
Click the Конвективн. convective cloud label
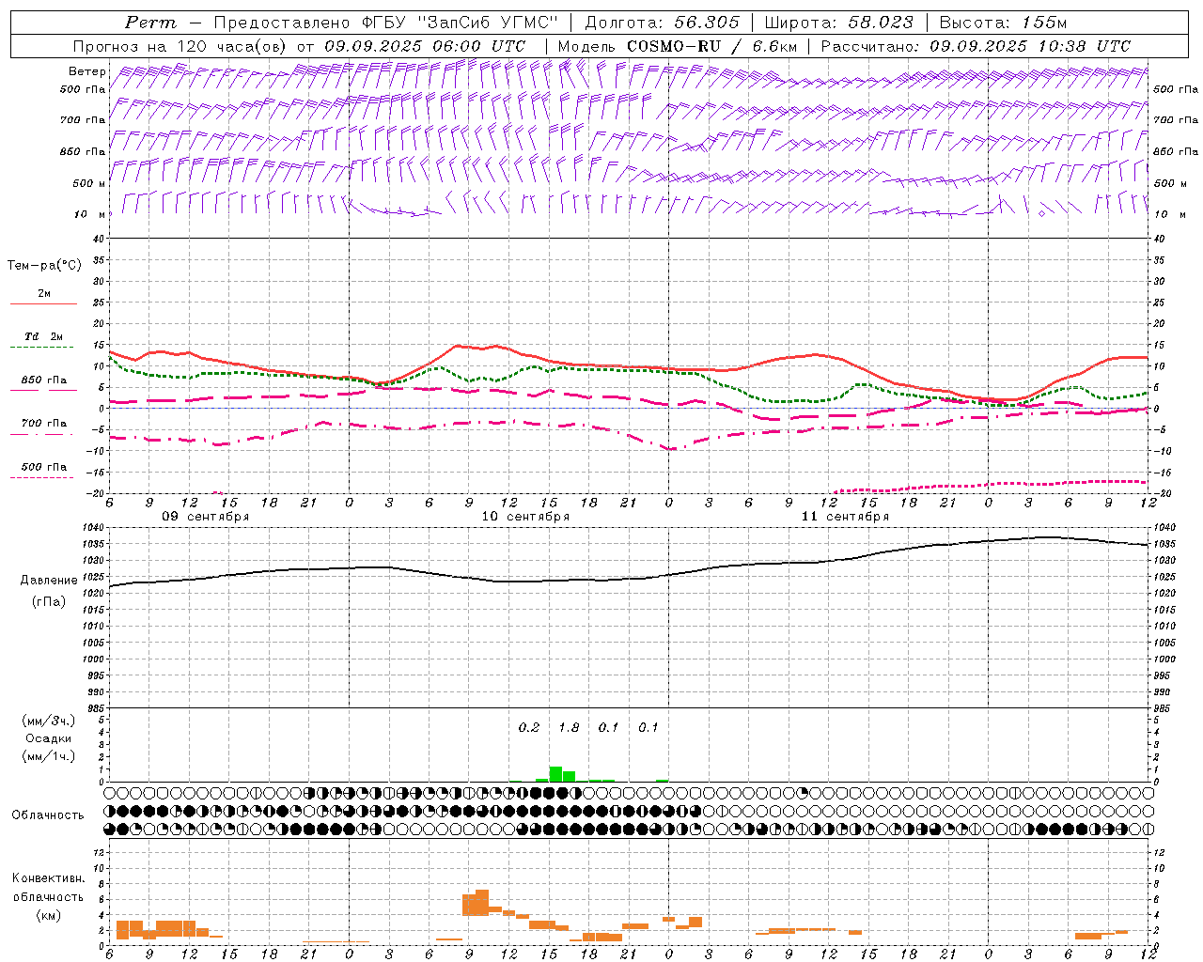48,878
